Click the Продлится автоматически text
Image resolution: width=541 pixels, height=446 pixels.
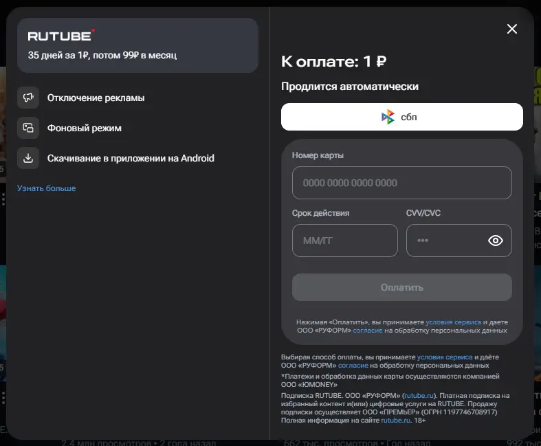350,86
